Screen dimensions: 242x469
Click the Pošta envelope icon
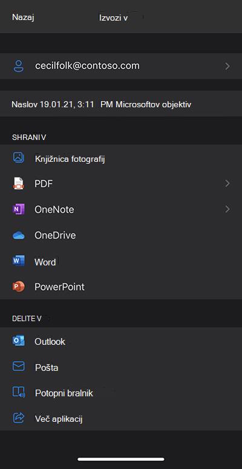tap(19, 367)
